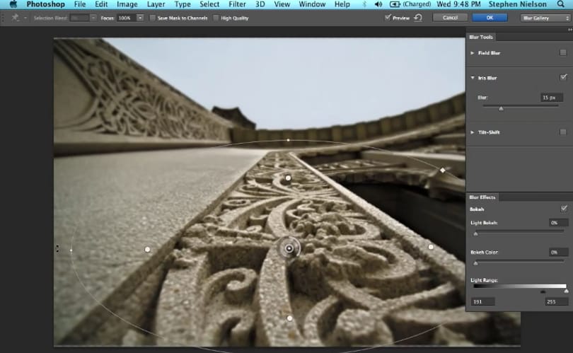This screenshot has width=573, height=353.
Task: Click the diamond roundness handle on the ellipse
Action: (x=443, y=170)
